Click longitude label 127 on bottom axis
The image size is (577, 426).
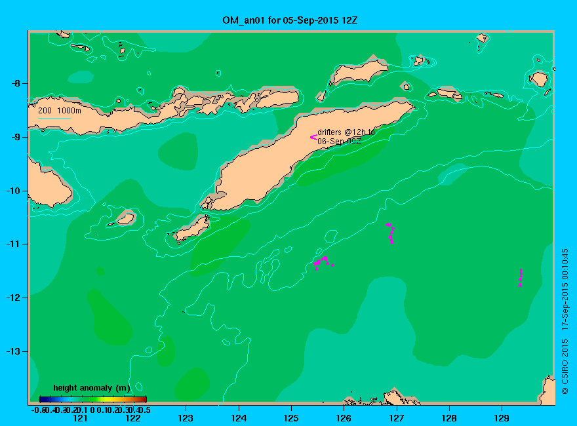pos(396,418)
